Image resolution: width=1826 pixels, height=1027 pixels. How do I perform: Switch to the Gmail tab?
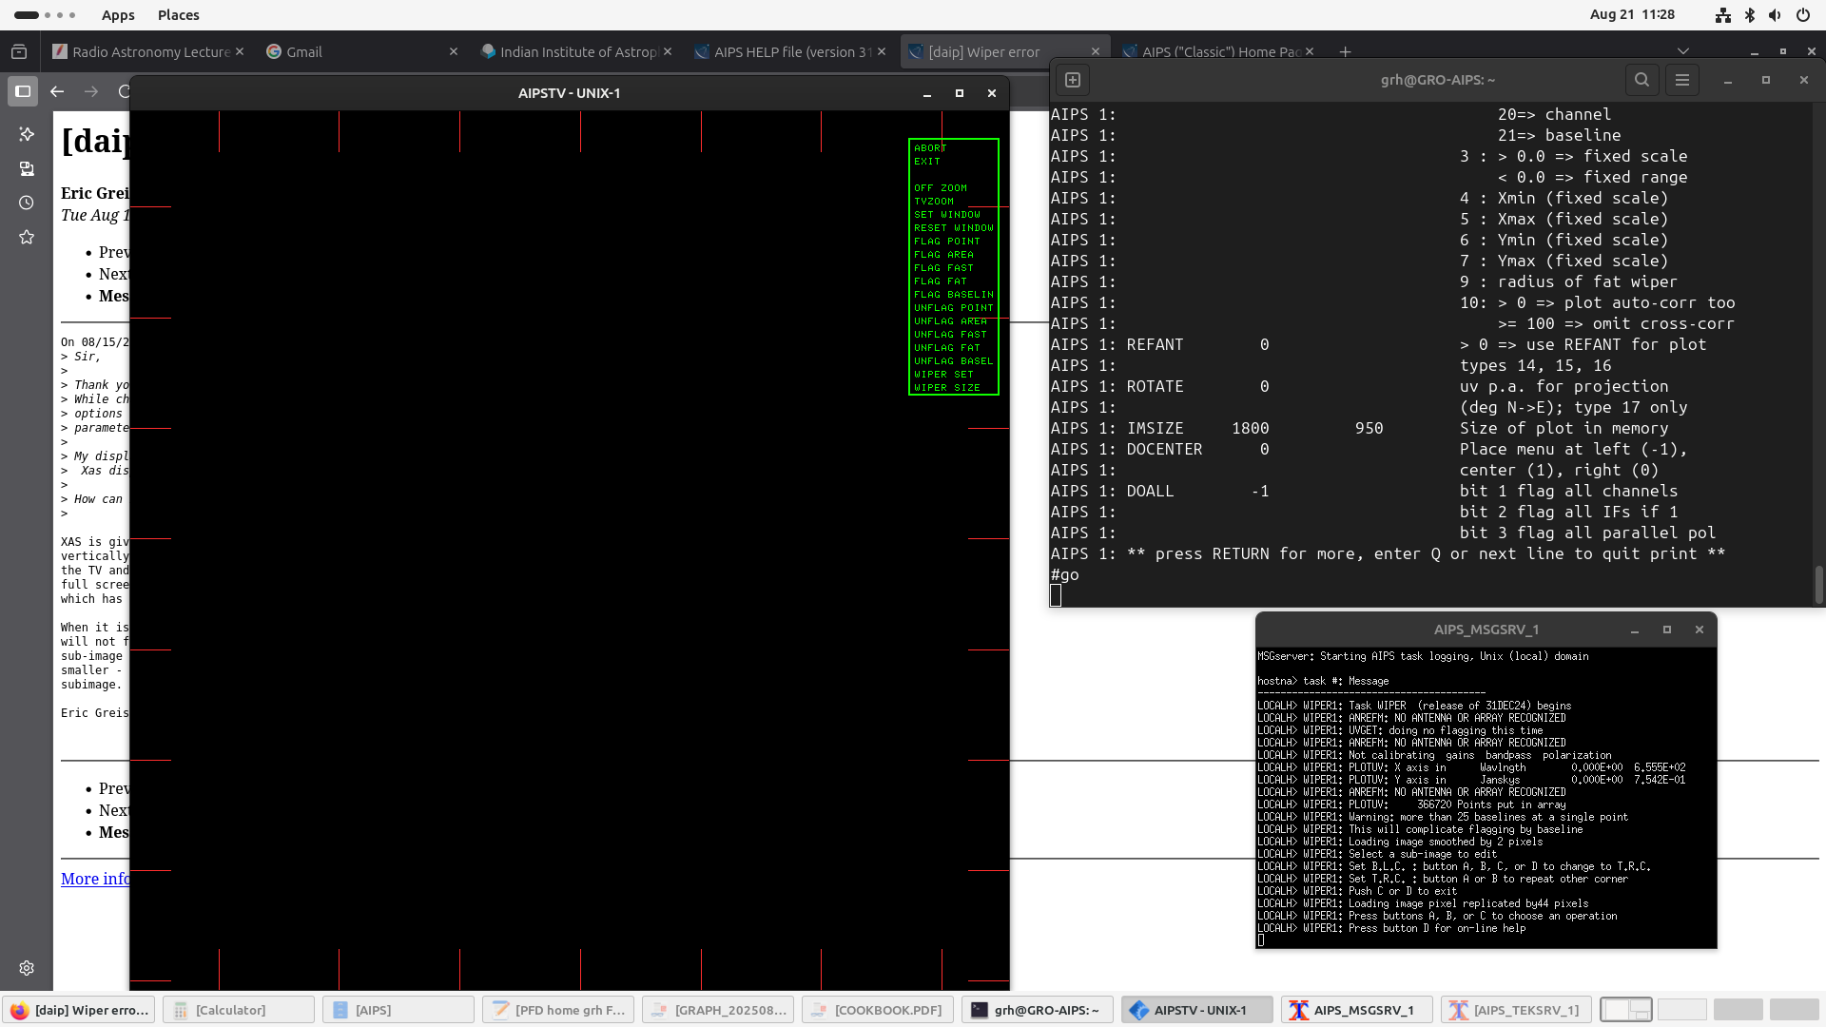pyautogui.click(x=304, y=51)
